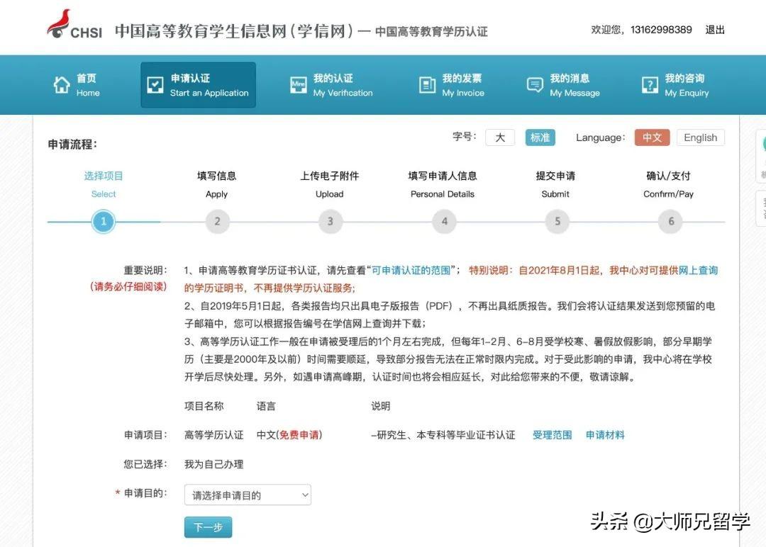Click step 1 circle Select
The height and width of the screenshot is (547, 766).
click(x=103, y=222)
